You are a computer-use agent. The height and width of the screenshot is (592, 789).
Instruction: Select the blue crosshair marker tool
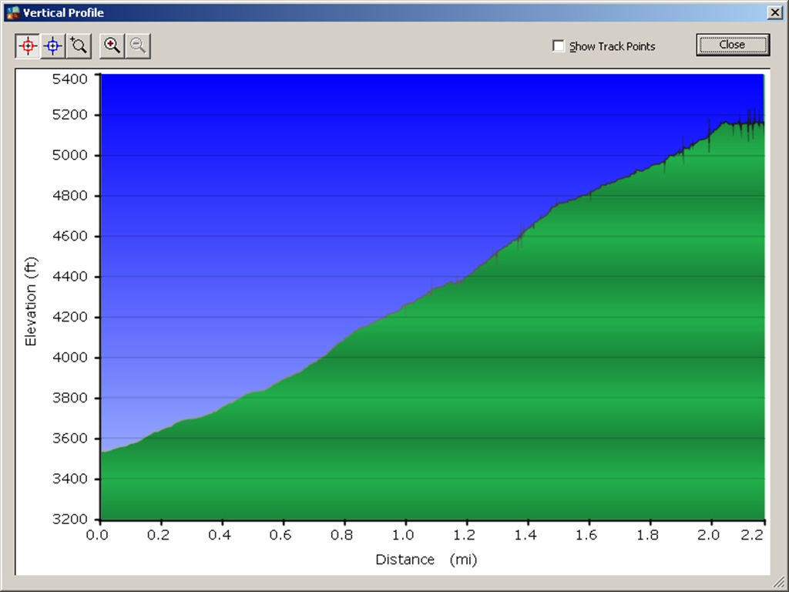click(x=53, y=46)
